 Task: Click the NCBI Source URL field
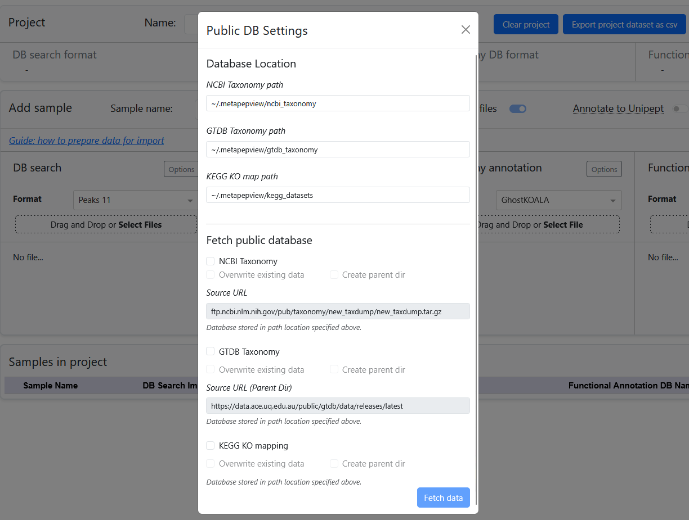[x=338, y=311]
